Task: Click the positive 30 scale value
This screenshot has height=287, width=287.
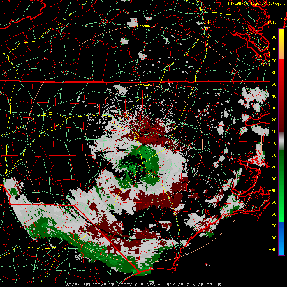Action: tap(274, 108)
